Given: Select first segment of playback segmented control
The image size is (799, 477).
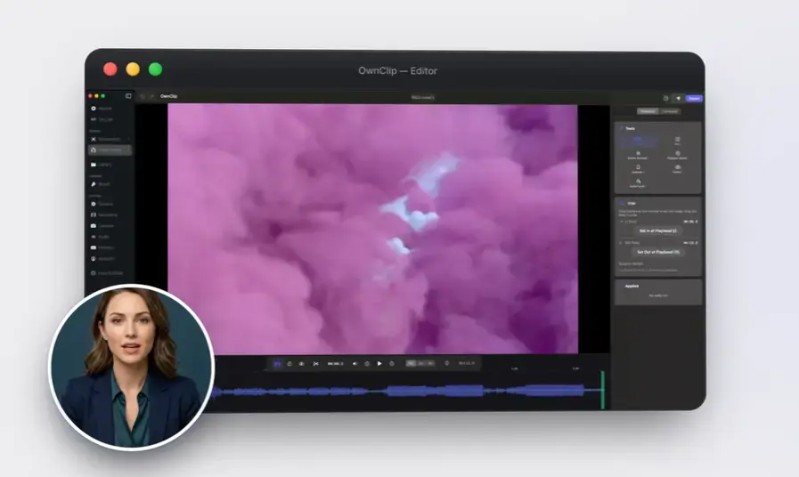Looking at the screenshot, I should 411,363.
